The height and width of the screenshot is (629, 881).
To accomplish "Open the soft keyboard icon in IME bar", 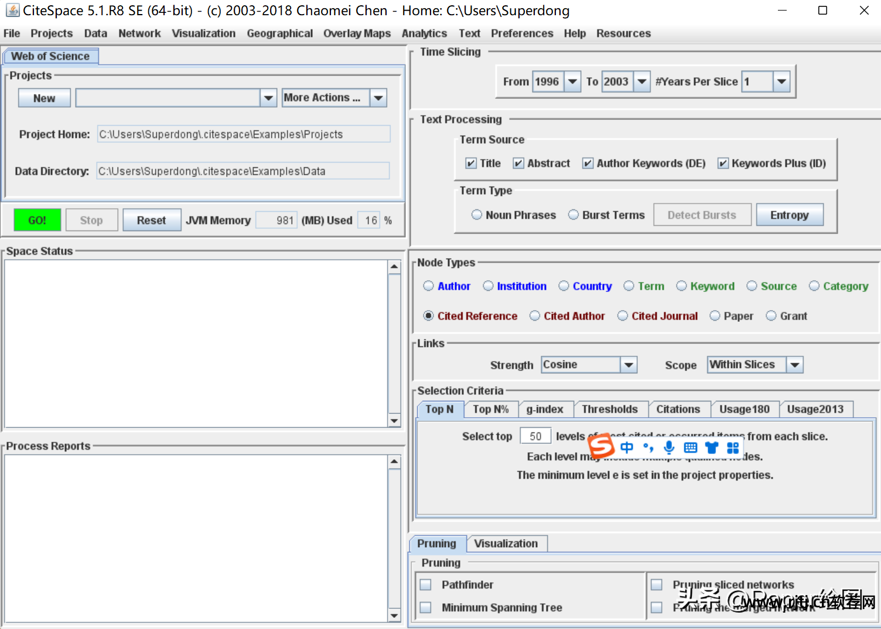I will tap(691, 448).
